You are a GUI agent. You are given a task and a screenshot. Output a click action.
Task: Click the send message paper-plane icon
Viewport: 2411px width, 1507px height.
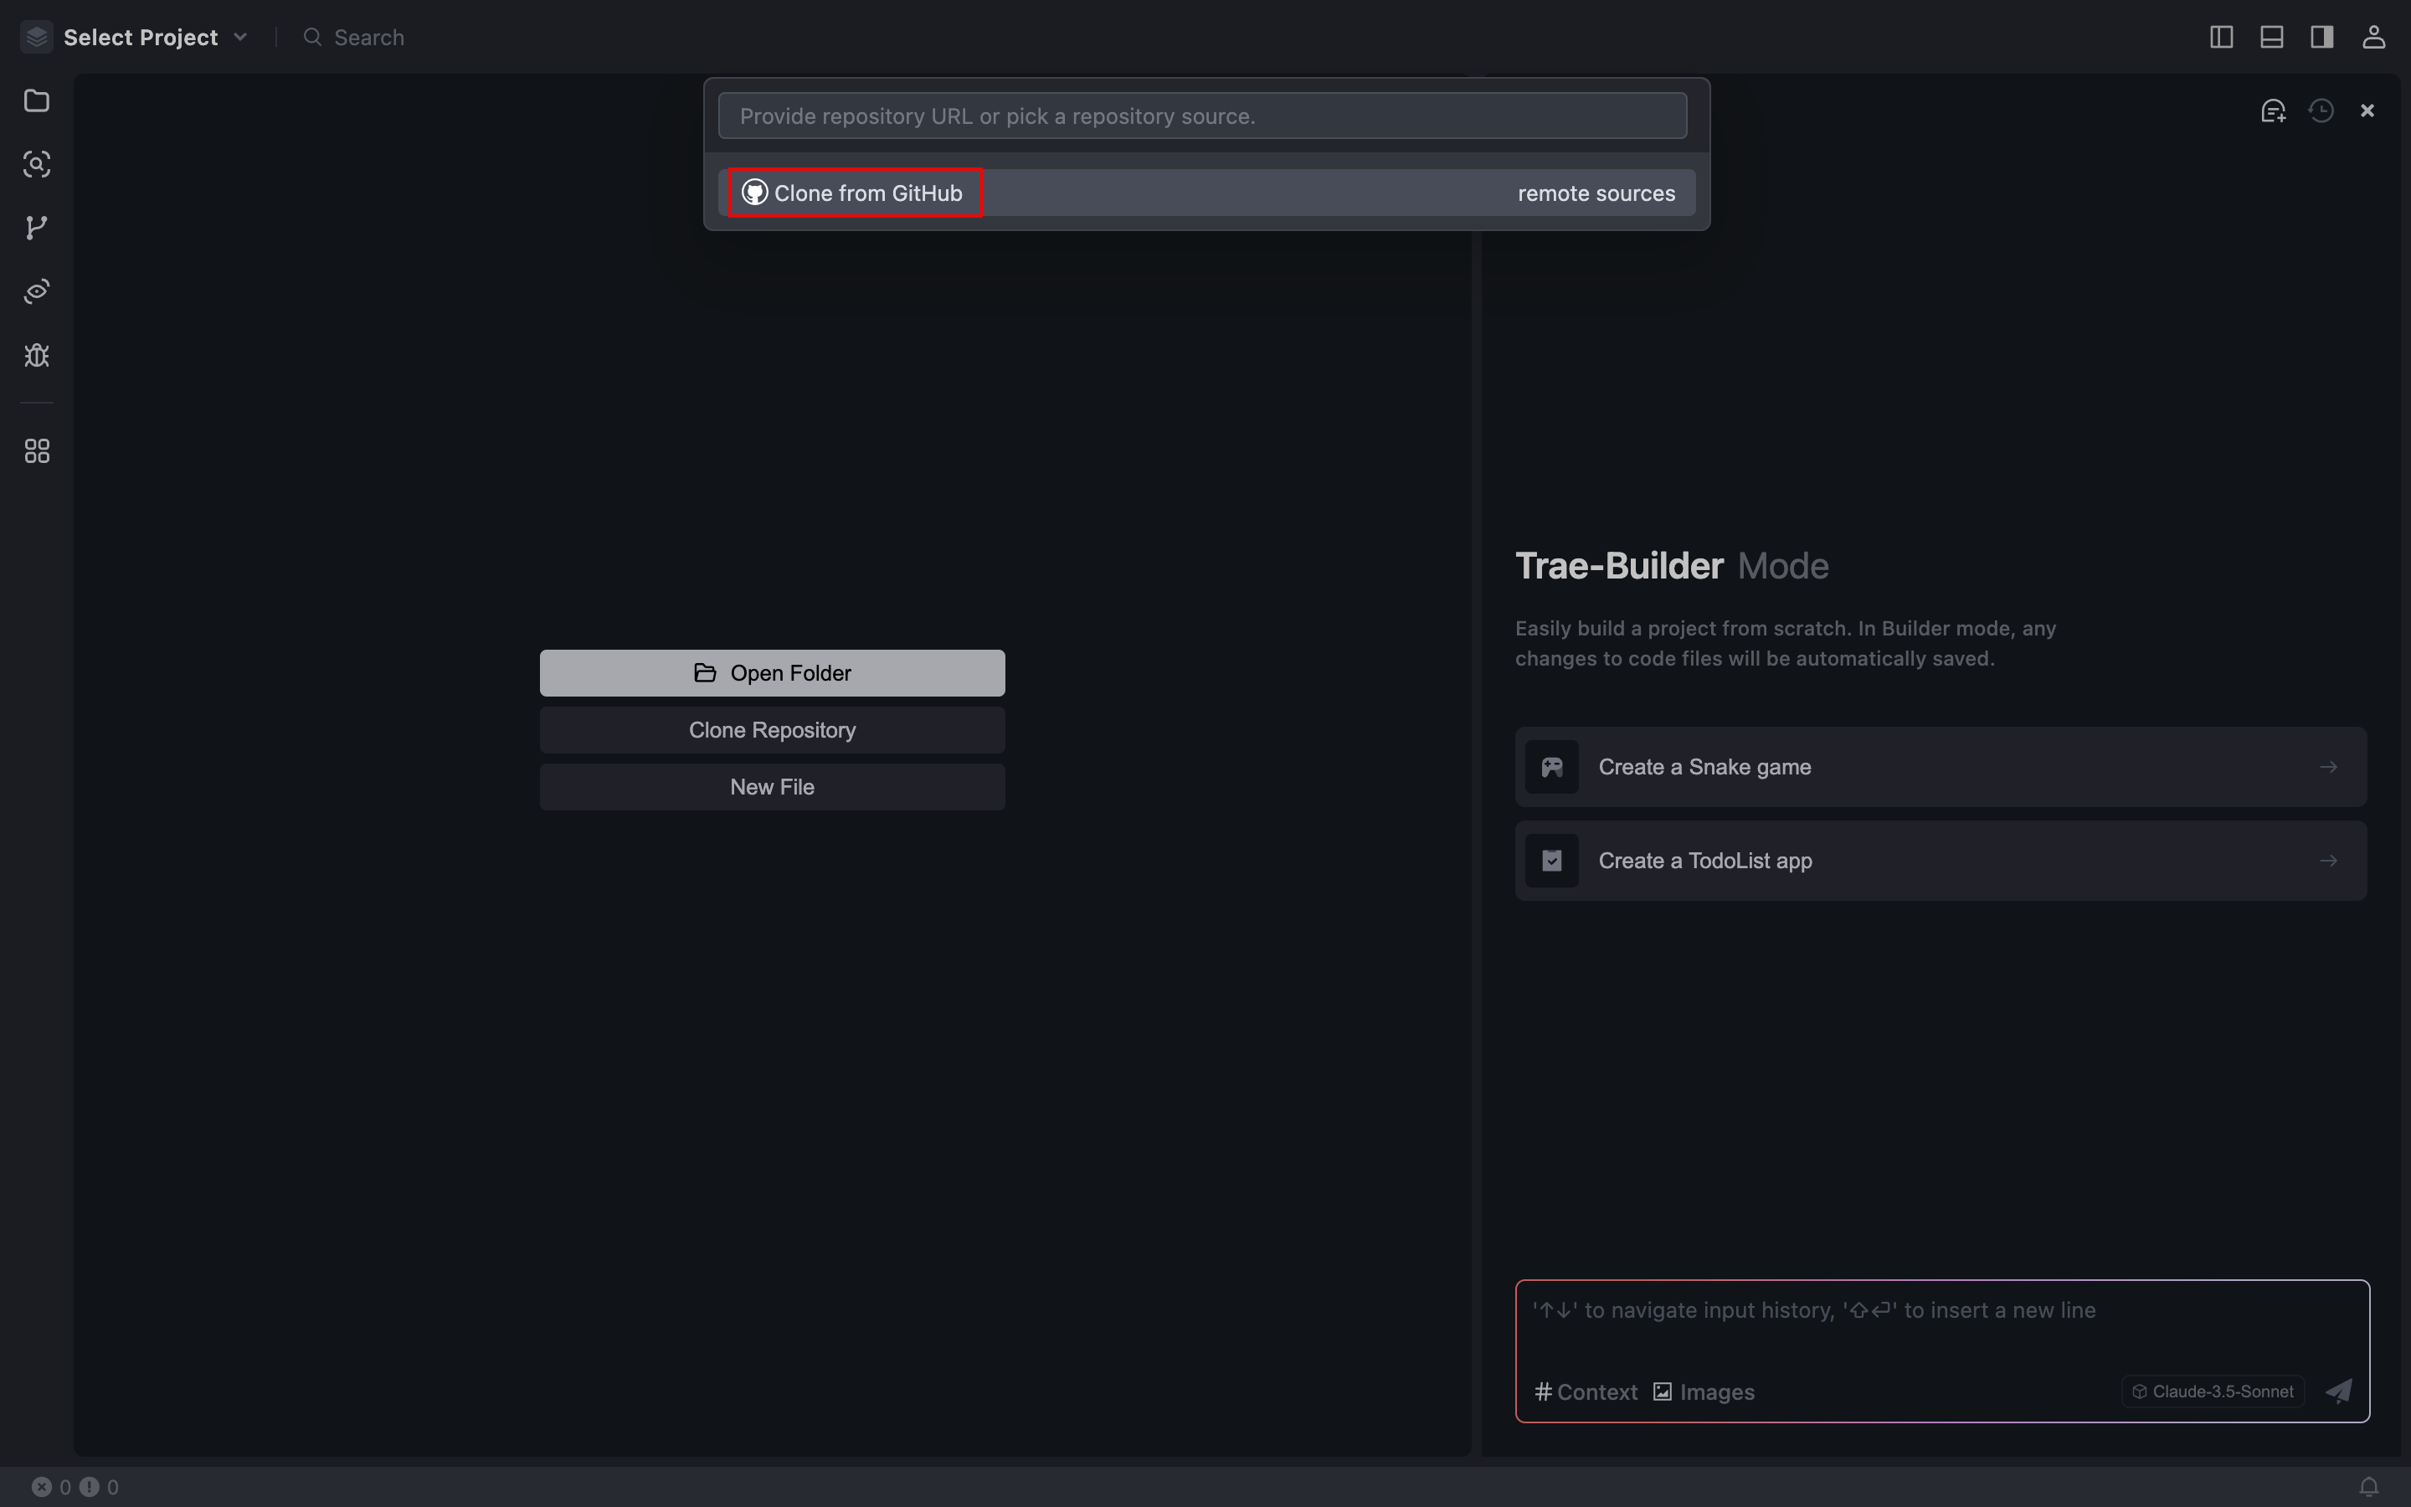[x=2338, y=1391]
